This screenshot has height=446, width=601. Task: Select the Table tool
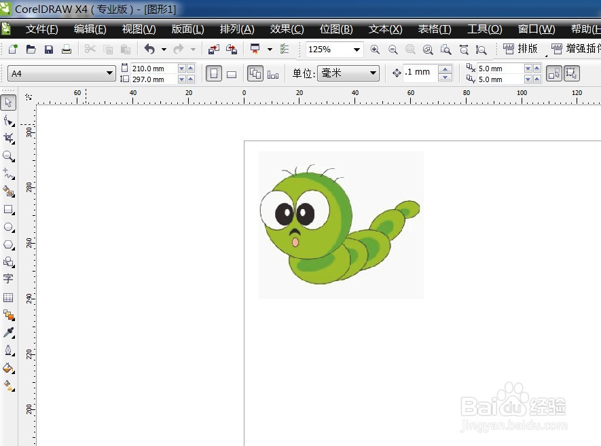[8, 297]
